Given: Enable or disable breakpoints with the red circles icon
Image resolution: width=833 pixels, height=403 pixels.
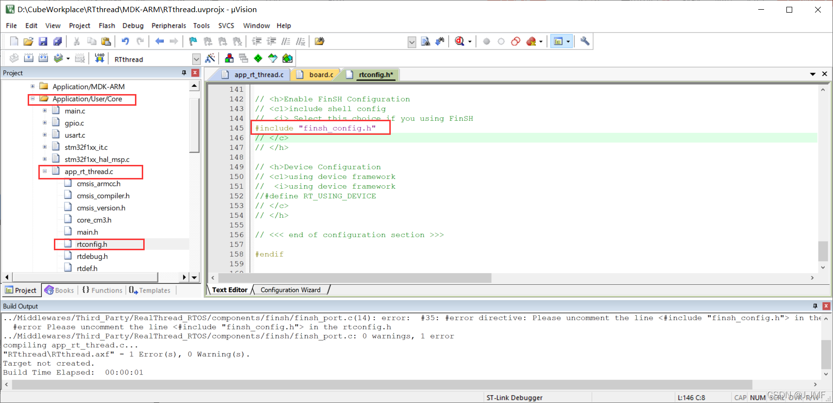Looking at the screenshot, I should (x=516, y=41).
